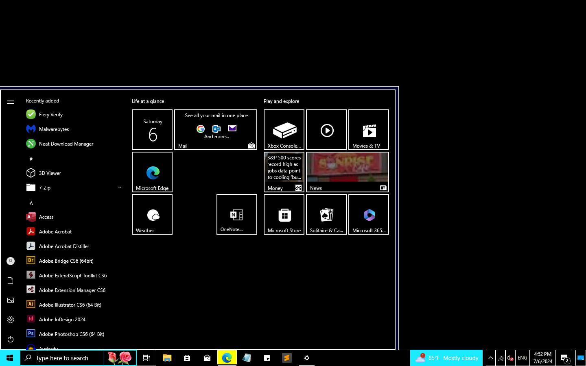Launch Adobe Photoshop CS6 (64 Bit)
Image resolution: width=586 pixels, height=366 pixels.
pos(74,334)
